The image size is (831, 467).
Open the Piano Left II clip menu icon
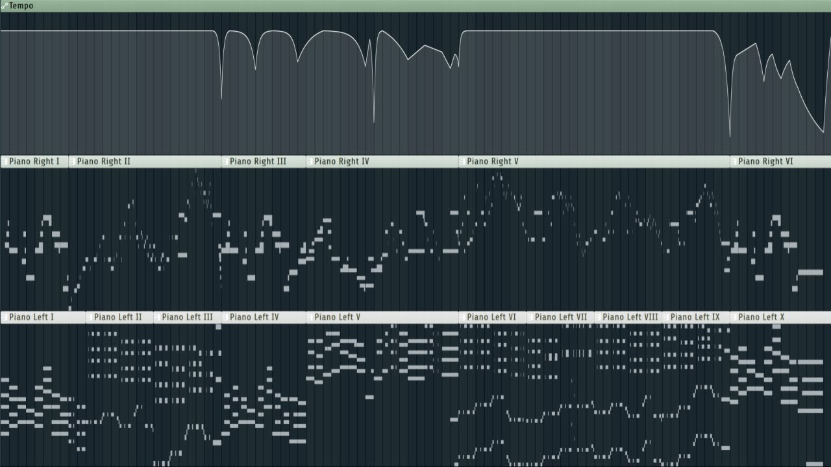tap(90, 318)
